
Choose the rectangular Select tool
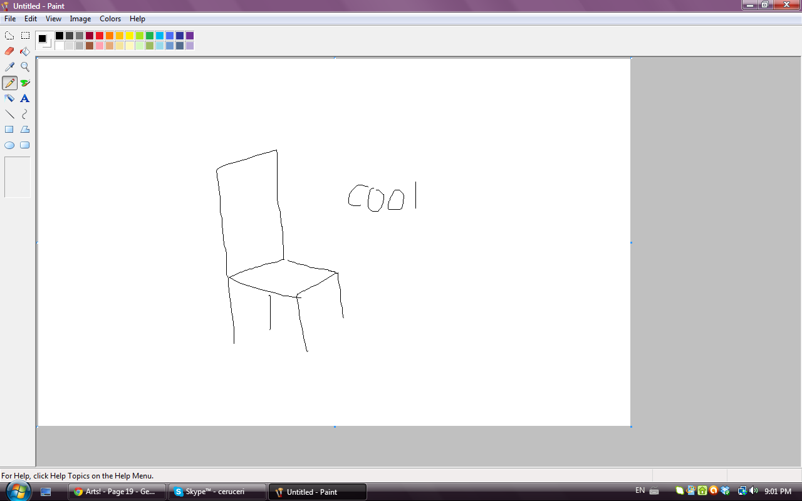tap(25, 36)
